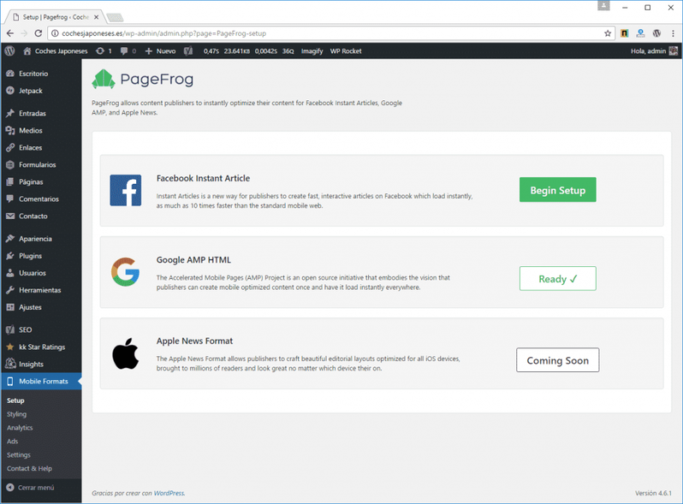Open the Chrome three-dot menu
Viewport: 683px width, 504px height.
(x=673, y=33)
